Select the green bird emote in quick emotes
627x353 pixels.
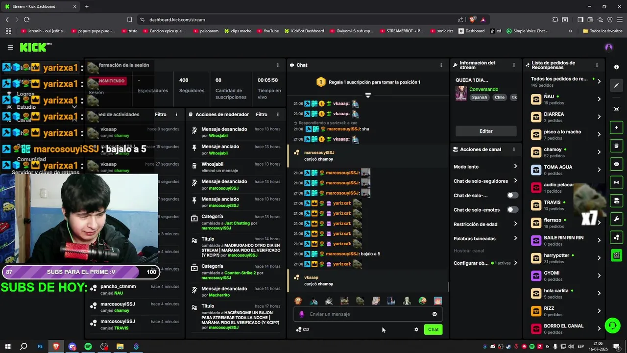point(422,301)
